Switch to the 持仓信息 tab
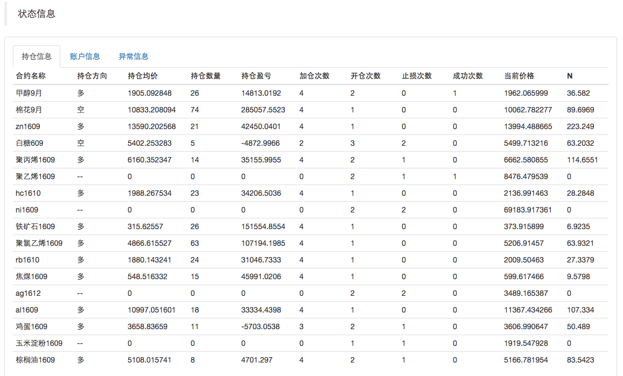 click(37, 56)
